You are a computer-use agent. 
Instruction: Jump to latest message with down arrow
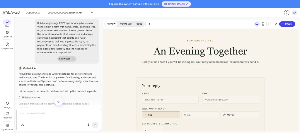(59, 102)
